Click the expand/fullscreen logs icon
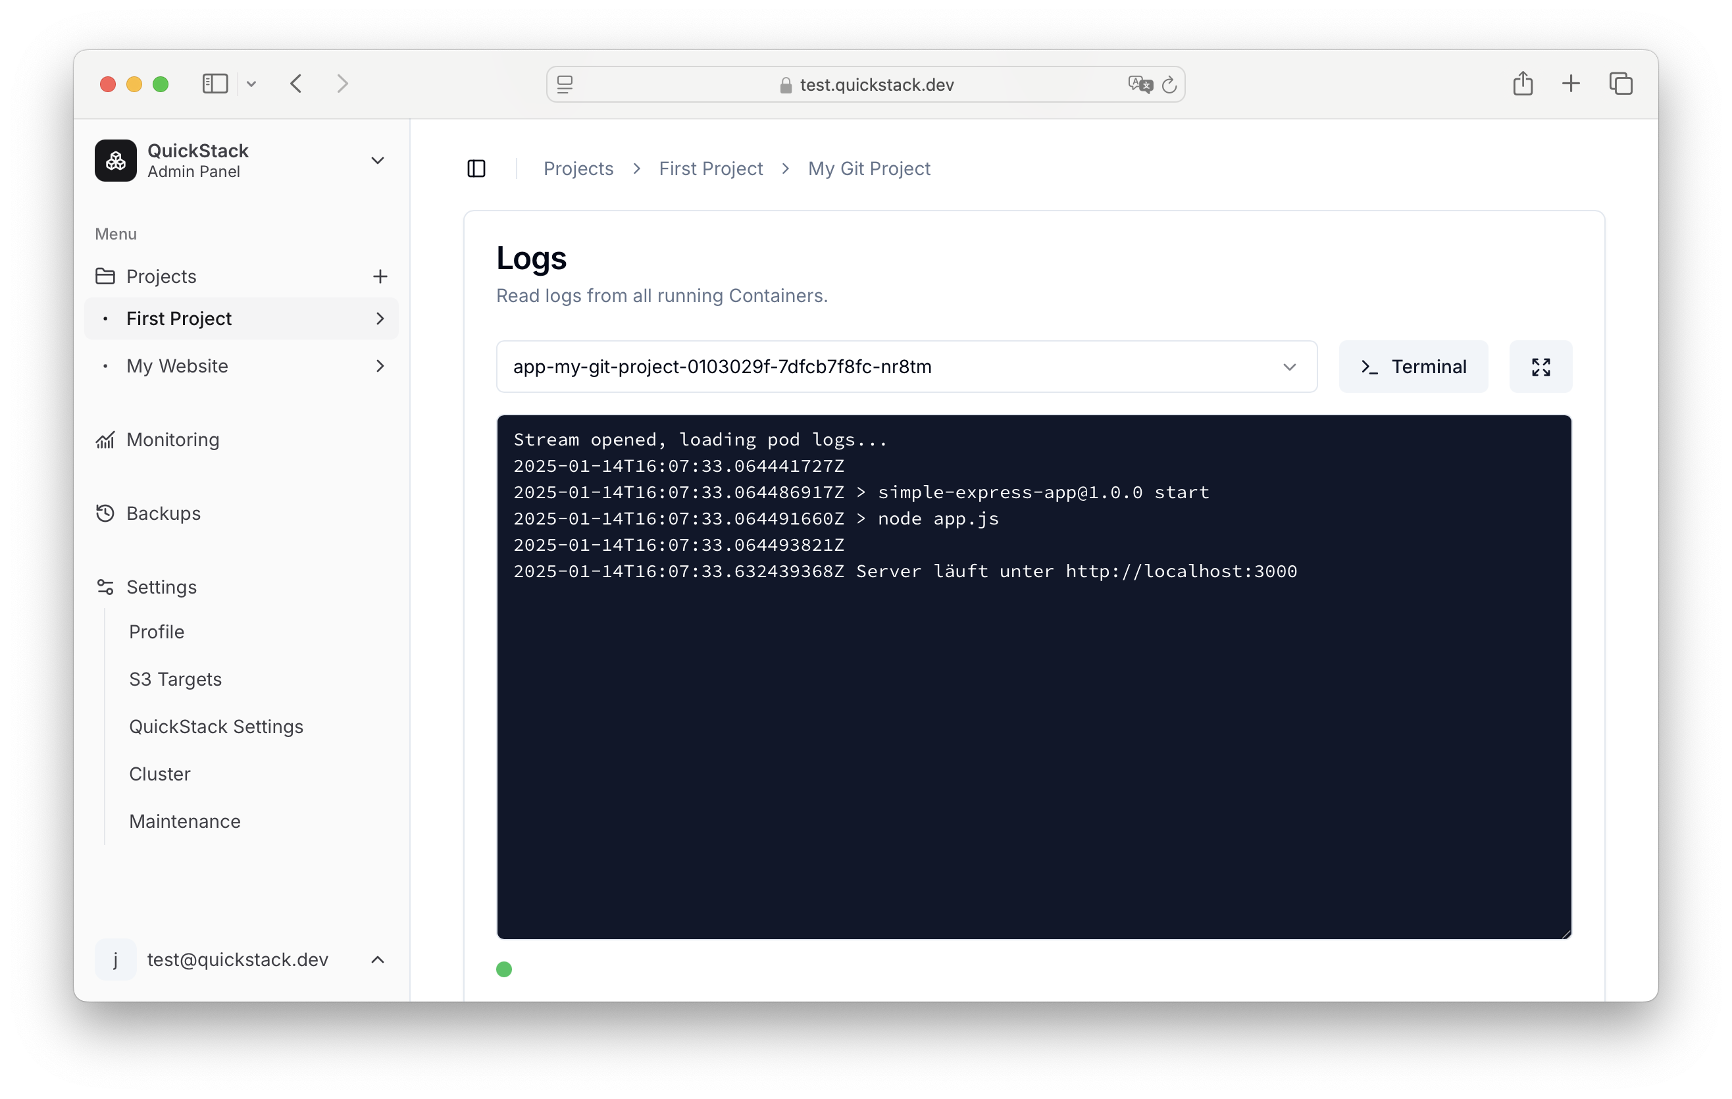The image size is (1732, 1099). tap(1540, 366)
